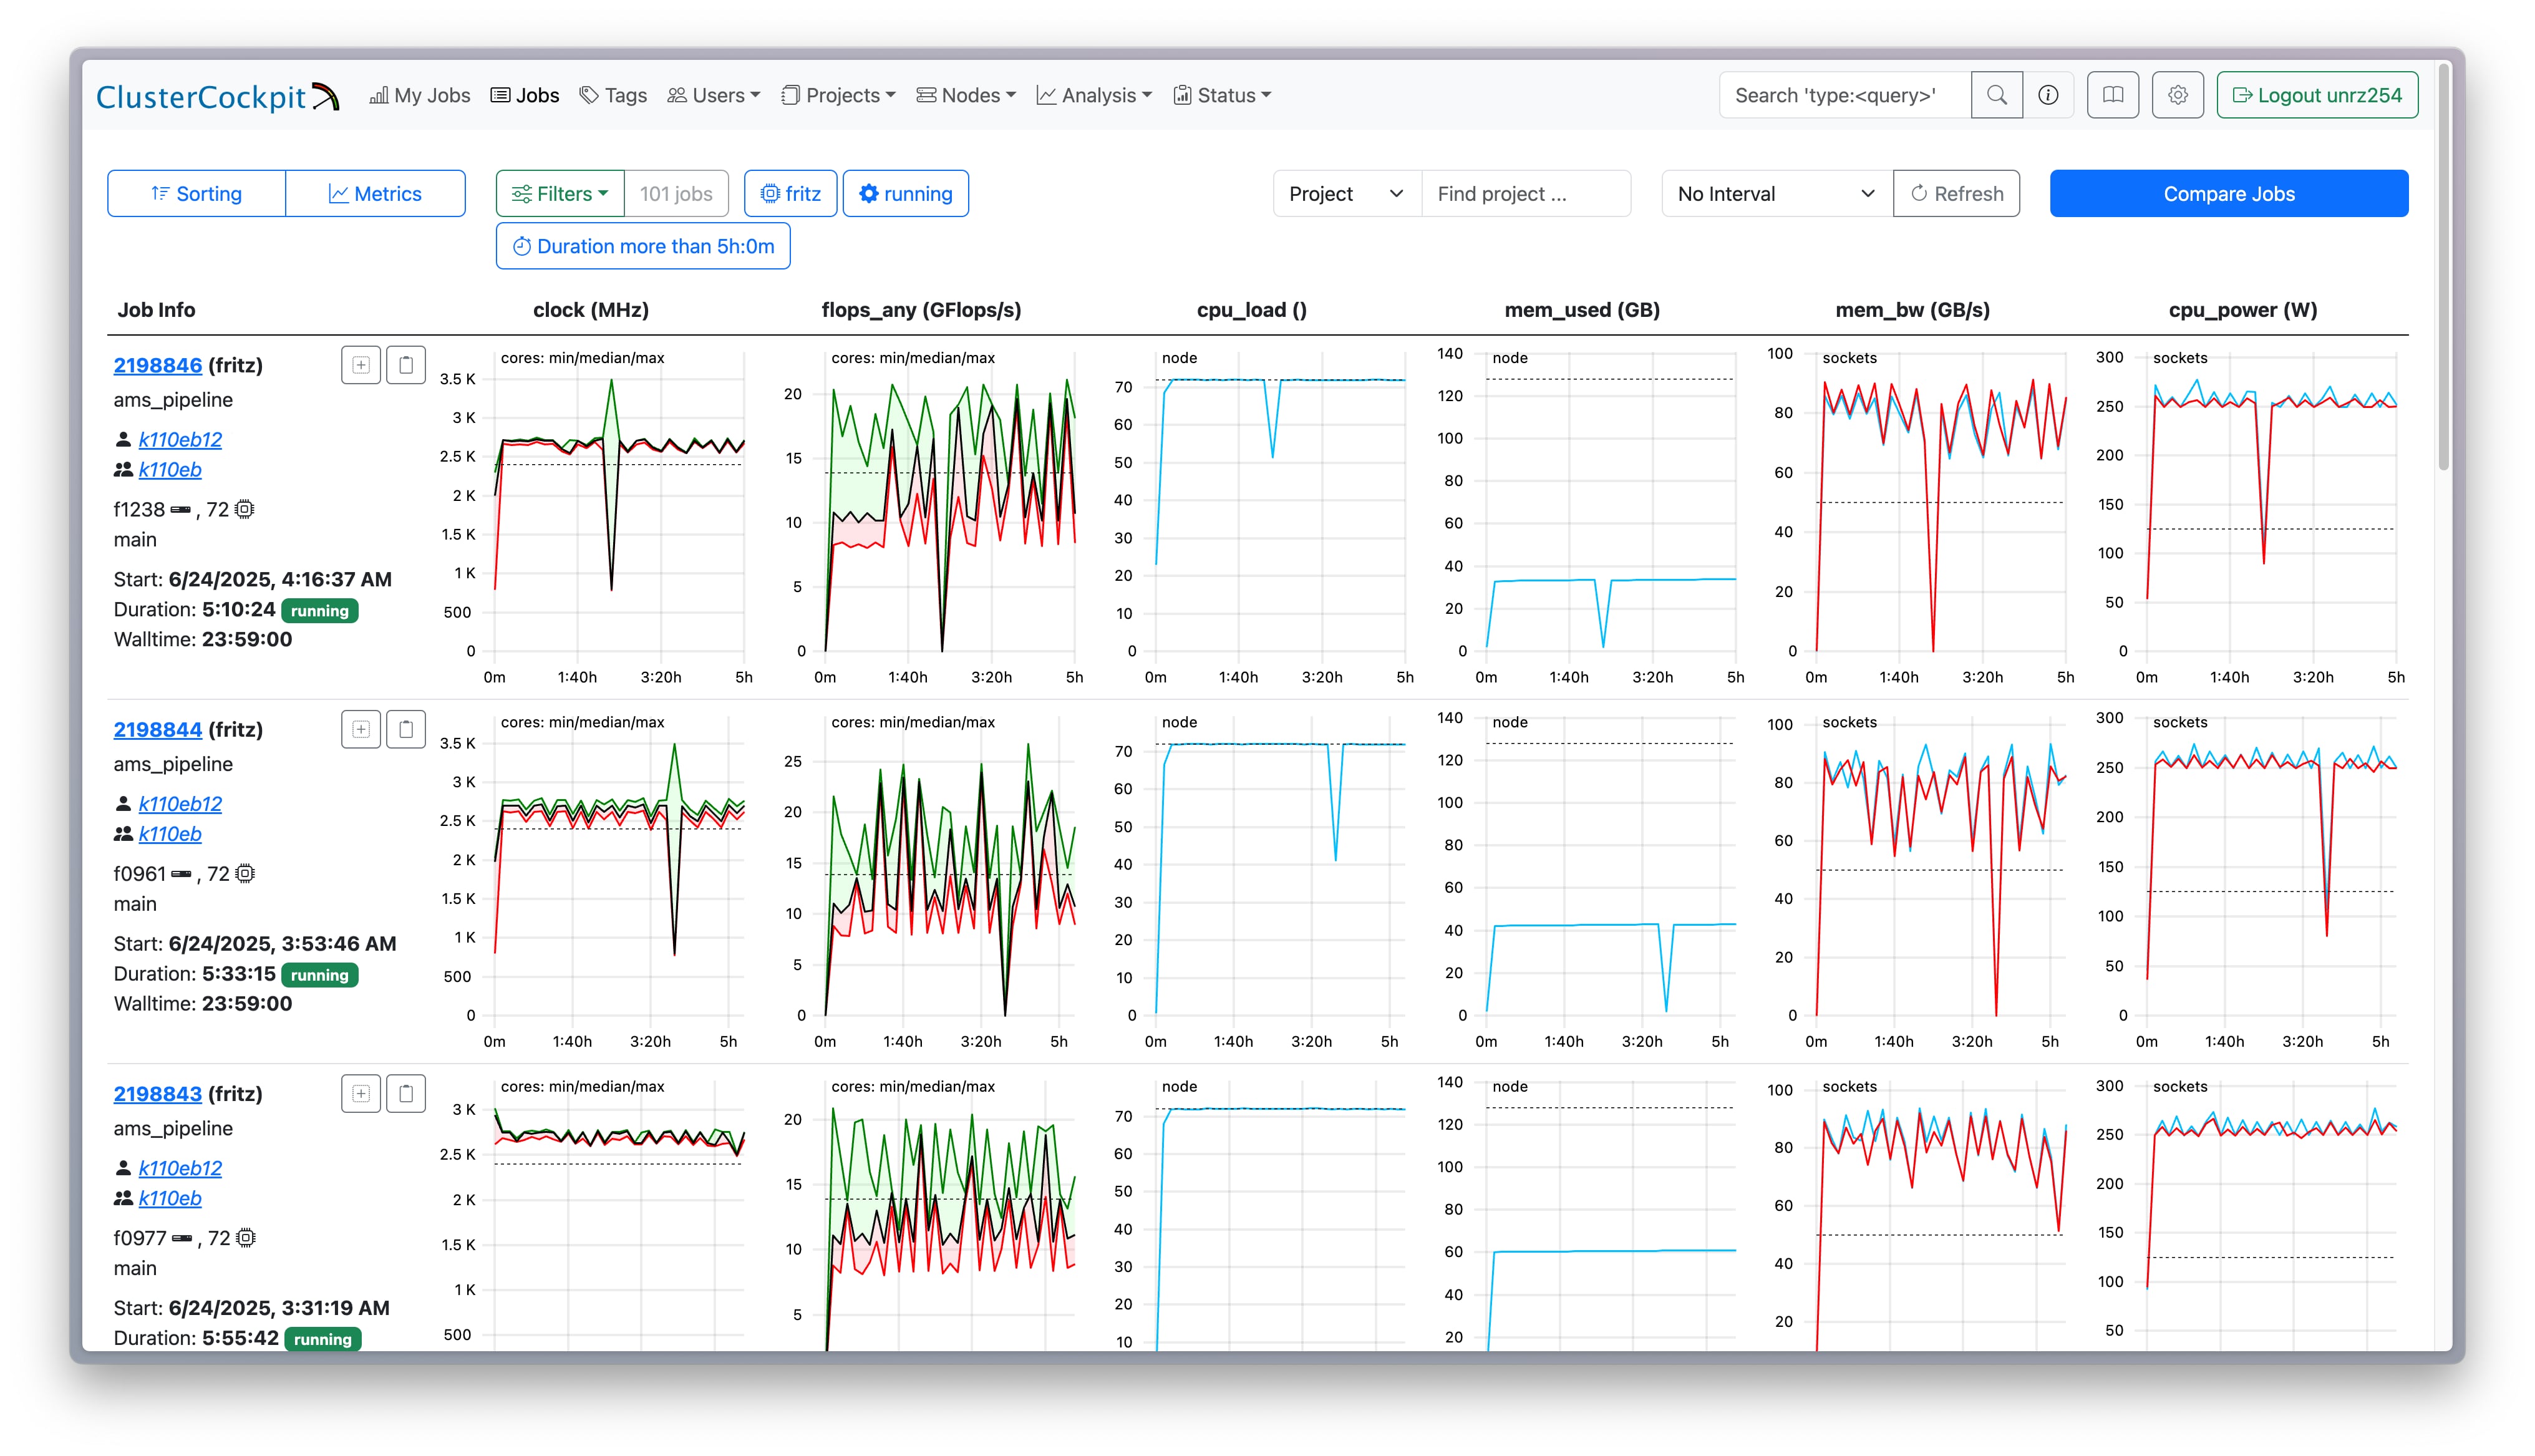Open the Analysis menu
This screenshot has height=1456, width=2535.
pyautogui.click(x=1093, y=95)
